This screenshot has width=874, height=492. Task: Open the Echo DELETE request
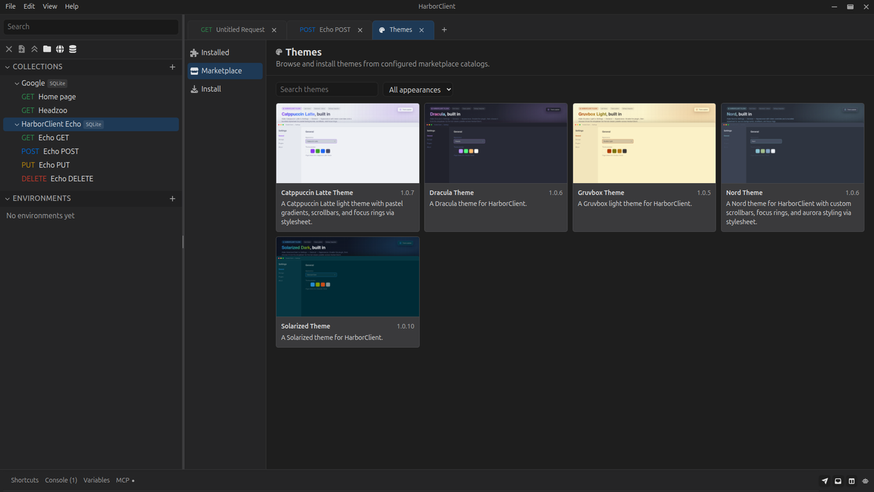click(91, 179)
